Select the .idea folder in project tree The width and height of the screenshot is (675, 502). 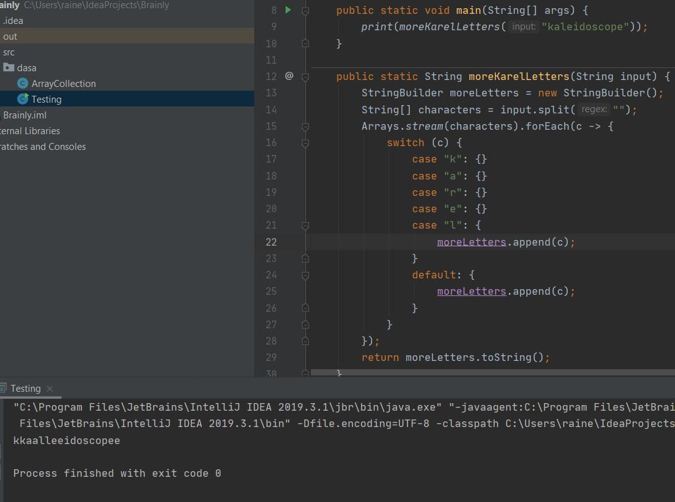point(13,21)
